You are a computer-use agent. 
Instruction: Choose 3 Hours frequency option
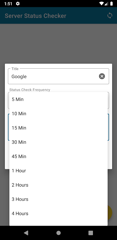click(x=58, y=199)
